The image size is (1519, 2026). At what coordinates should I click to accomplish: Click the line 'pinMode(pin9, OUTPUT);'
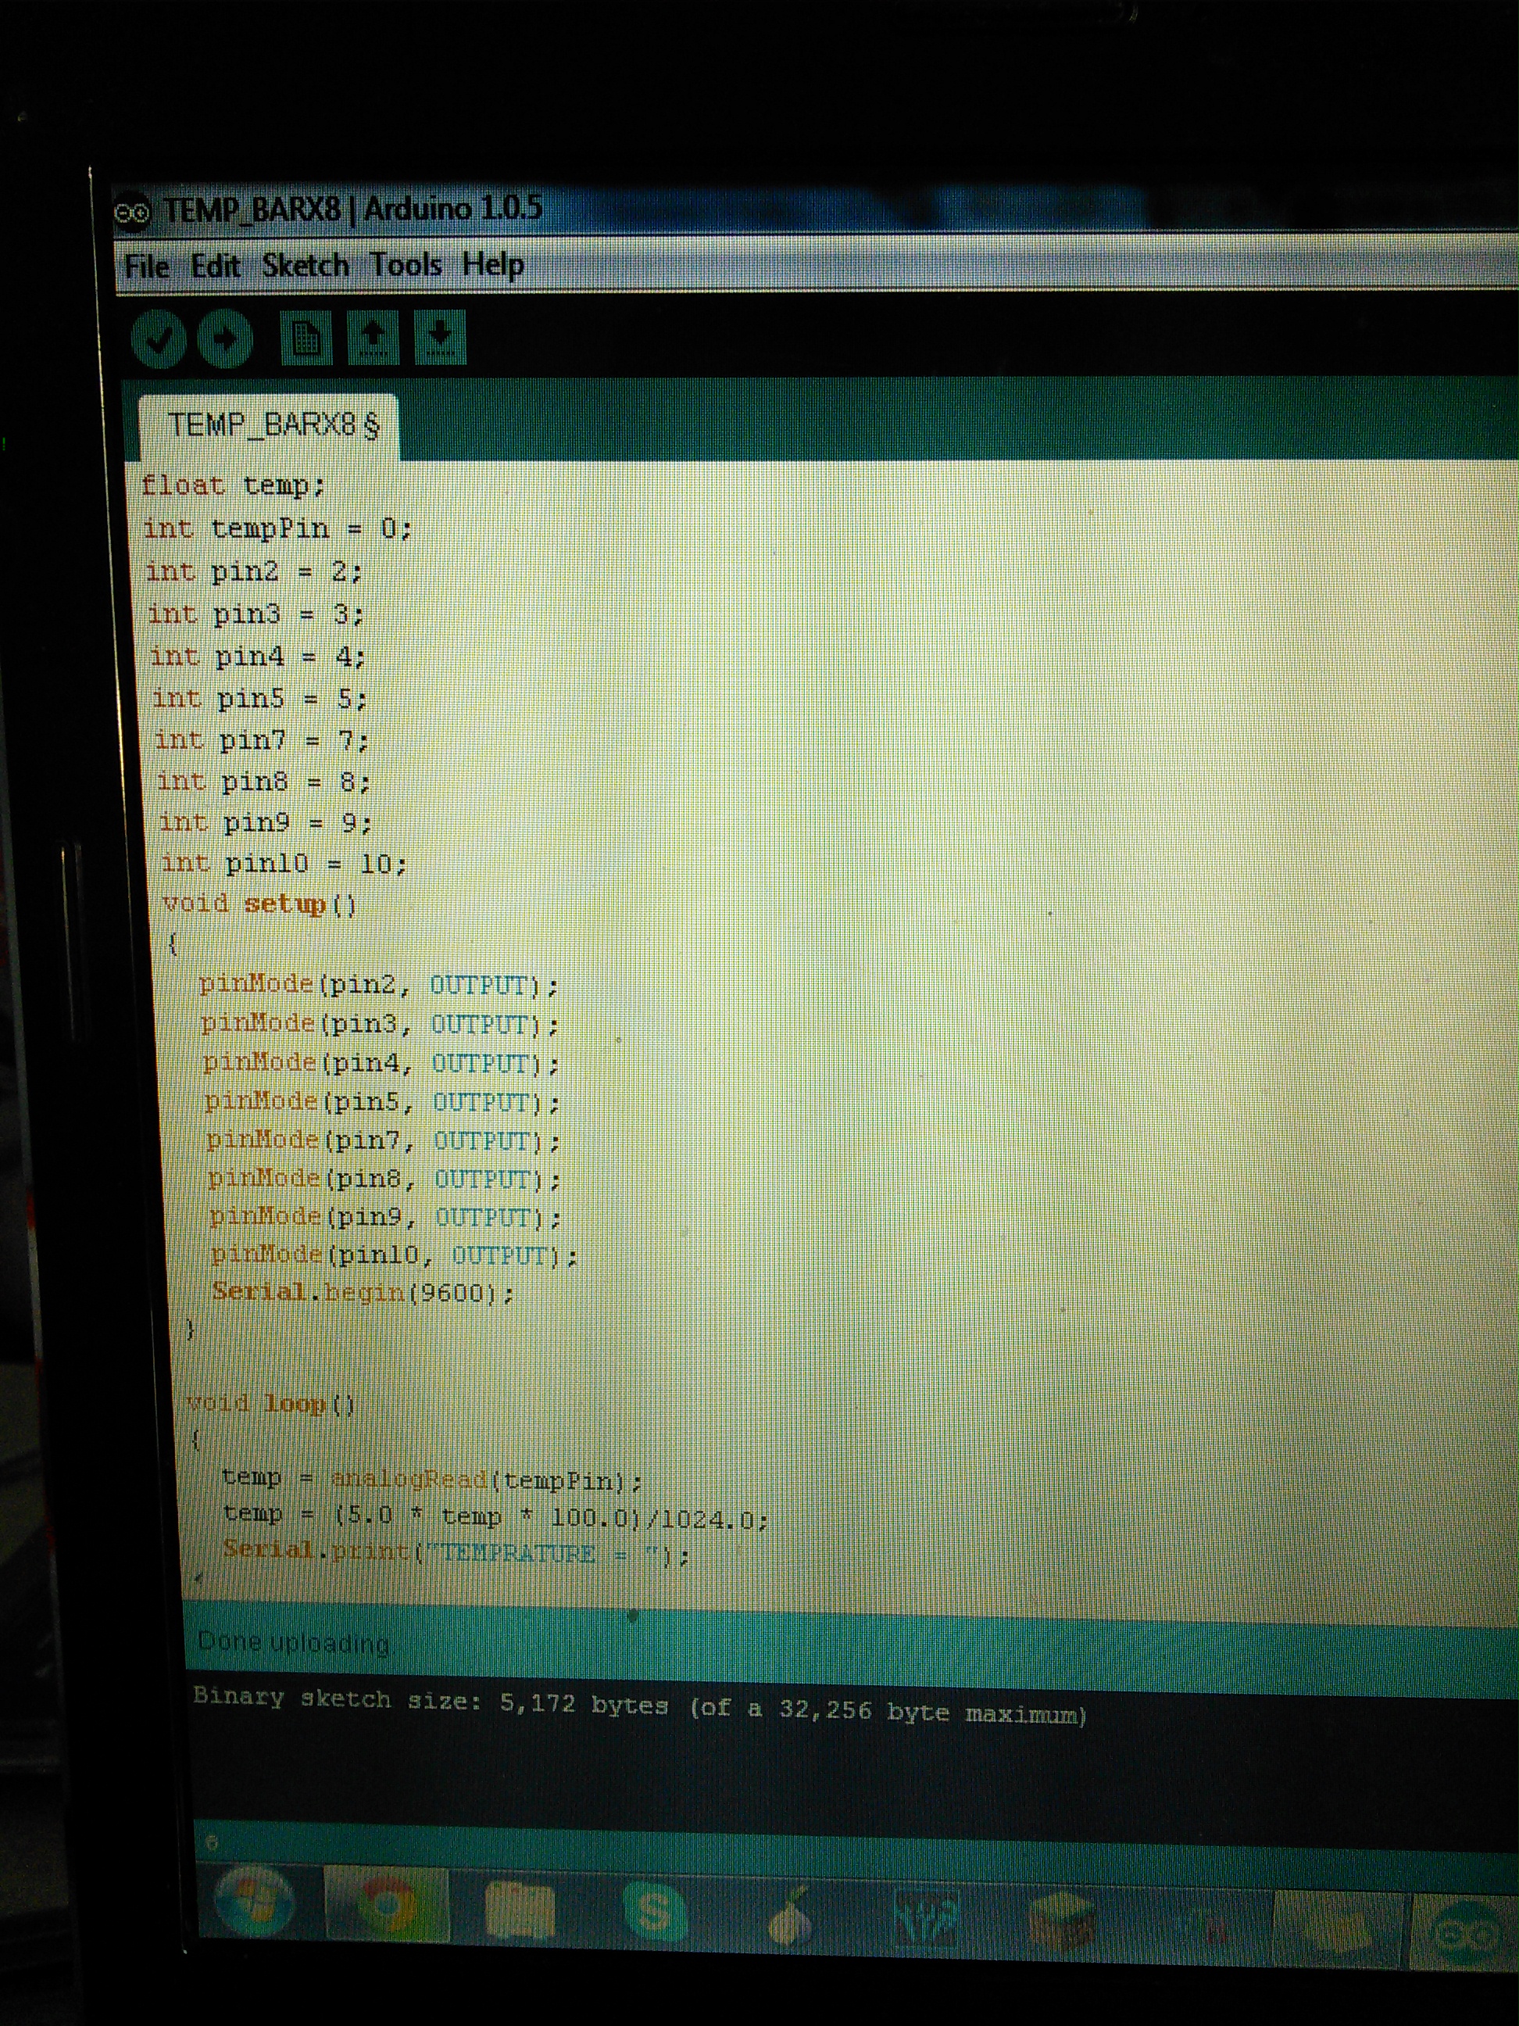[x=385, y=1218]
